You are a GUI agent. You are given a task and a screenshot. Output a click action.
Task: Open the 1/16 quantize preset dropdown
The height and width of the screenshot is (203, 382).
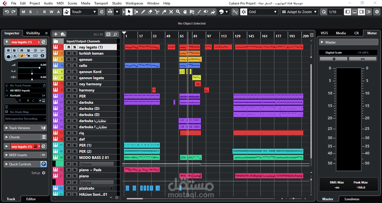334,12
